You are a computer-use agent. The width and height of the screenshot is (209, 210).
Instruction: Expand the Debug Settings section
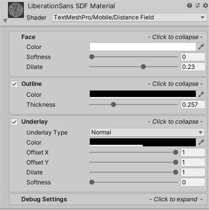tap(108, 199)
